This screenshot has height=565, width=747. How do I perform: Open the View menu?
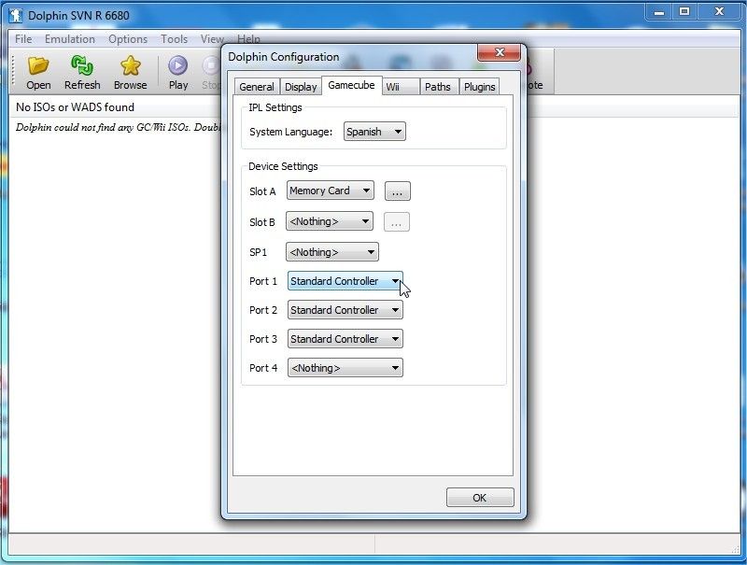click(x=212, y=39)
